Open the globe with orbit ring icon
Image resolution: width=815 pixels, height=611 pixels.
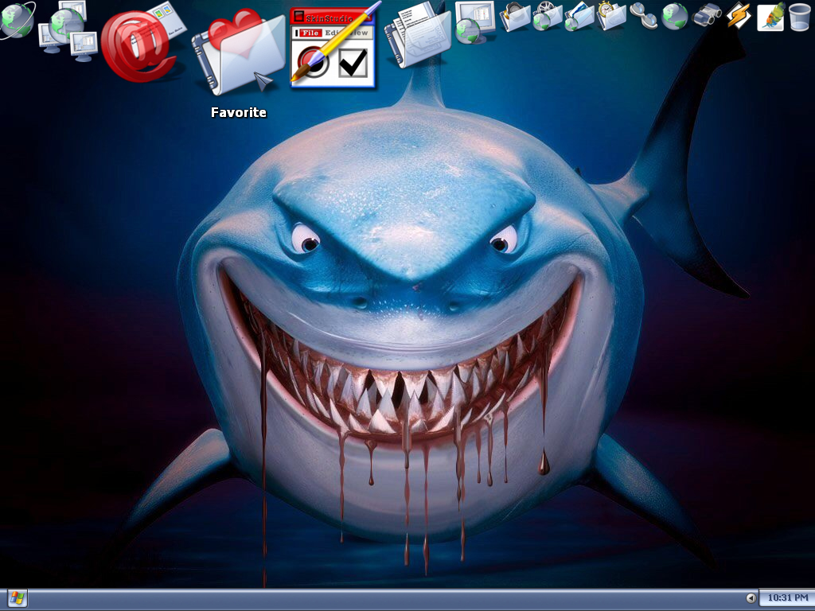(17, 20)
